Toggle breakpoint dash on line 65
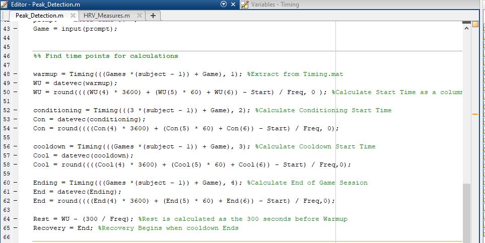 16,228
